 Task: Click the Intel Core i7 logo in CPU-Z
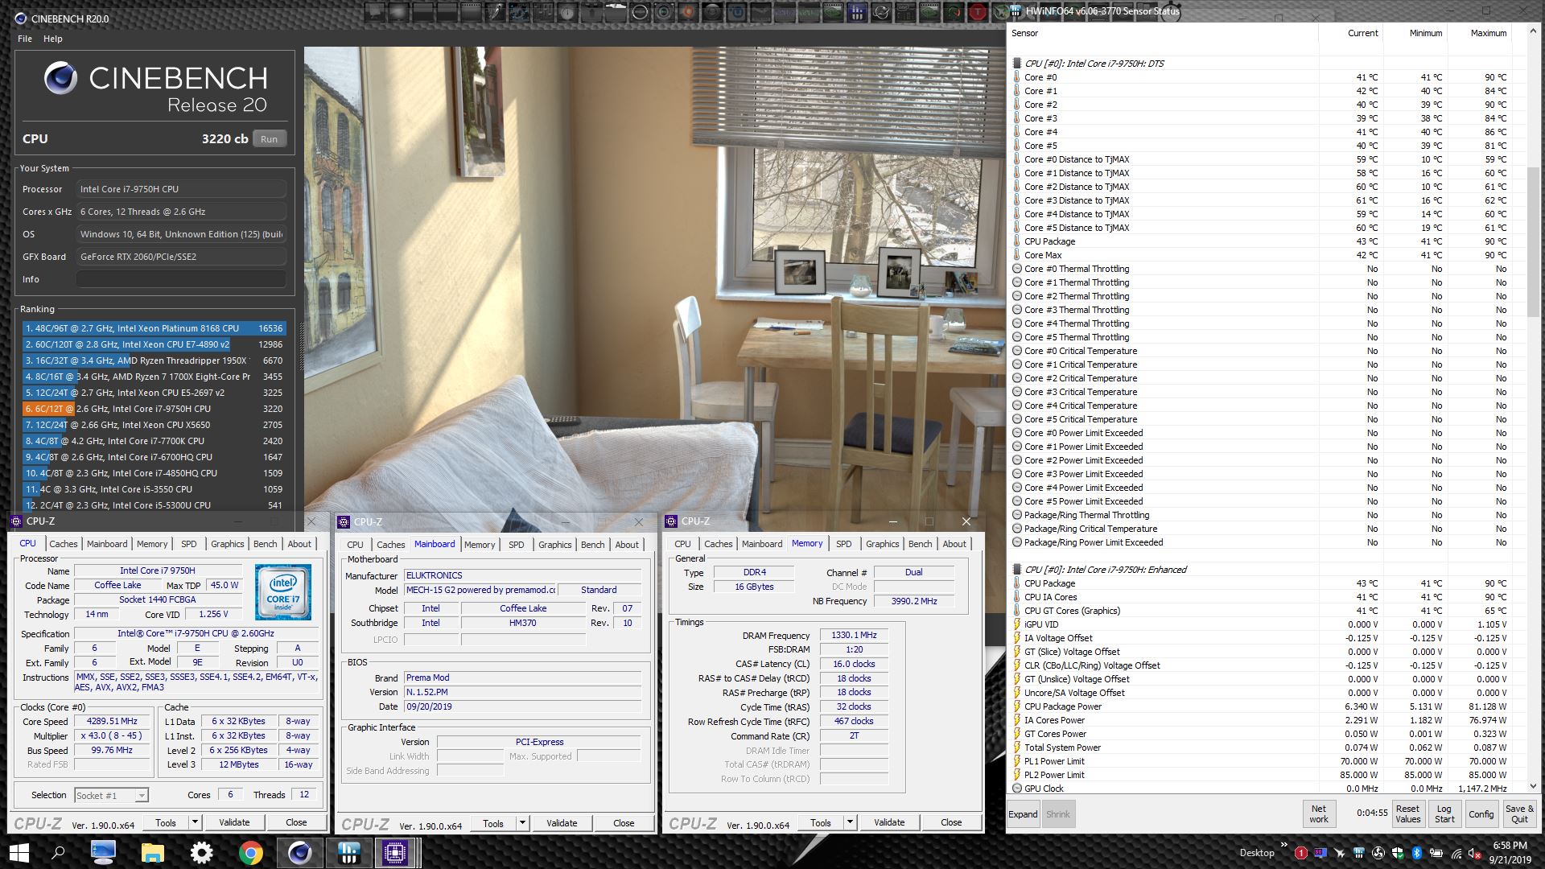coord(282,592)
